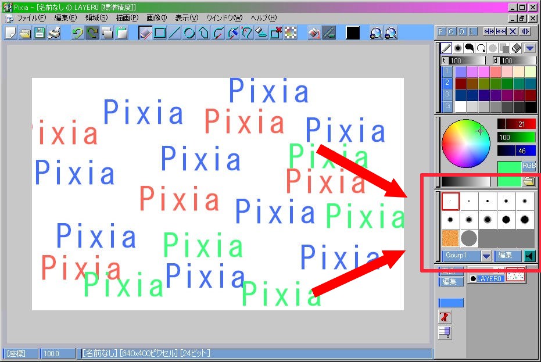
Task: Select the flood fill region tool
Action: (232, 33)
